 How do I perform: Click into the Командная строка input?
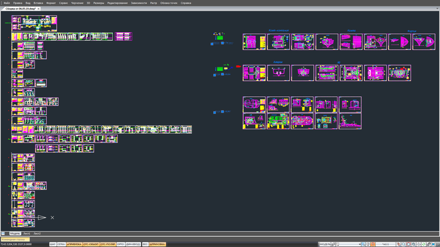(15, 239)
